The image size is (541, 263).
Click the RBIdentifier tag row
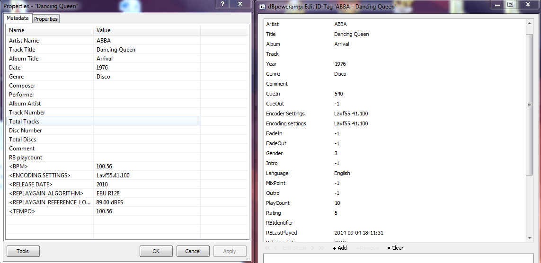394,223
